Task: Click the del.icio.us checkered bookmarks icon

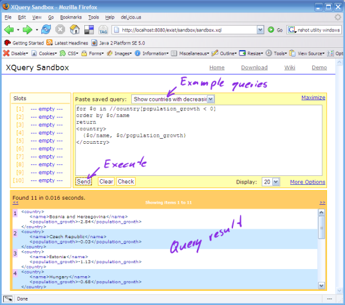Action: point(89,30)
